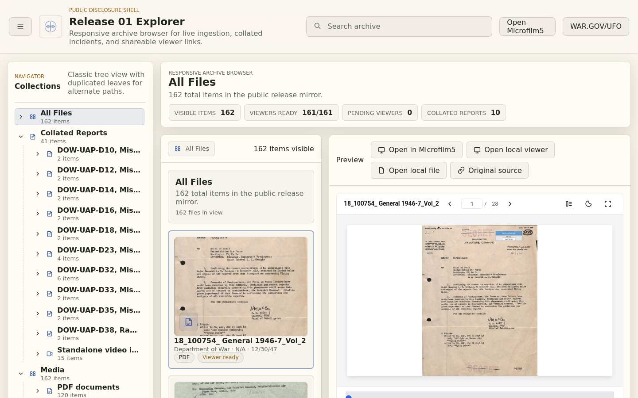Click the Visible Items 162 stat
Viewport: 638px width, 398px height.
pos(204,113)
